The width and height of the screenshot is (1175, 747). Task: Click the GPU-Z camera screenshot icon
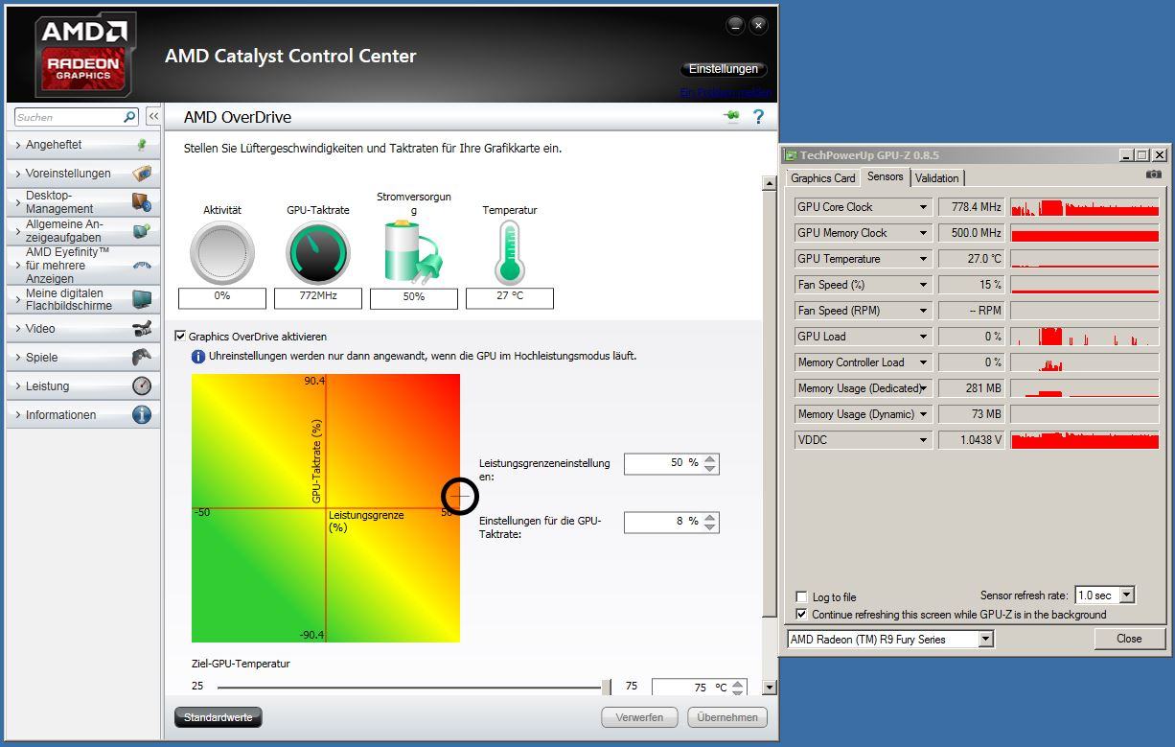[1154, 175]
